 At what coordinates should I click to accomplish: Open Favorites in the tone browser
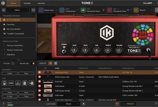11,24
